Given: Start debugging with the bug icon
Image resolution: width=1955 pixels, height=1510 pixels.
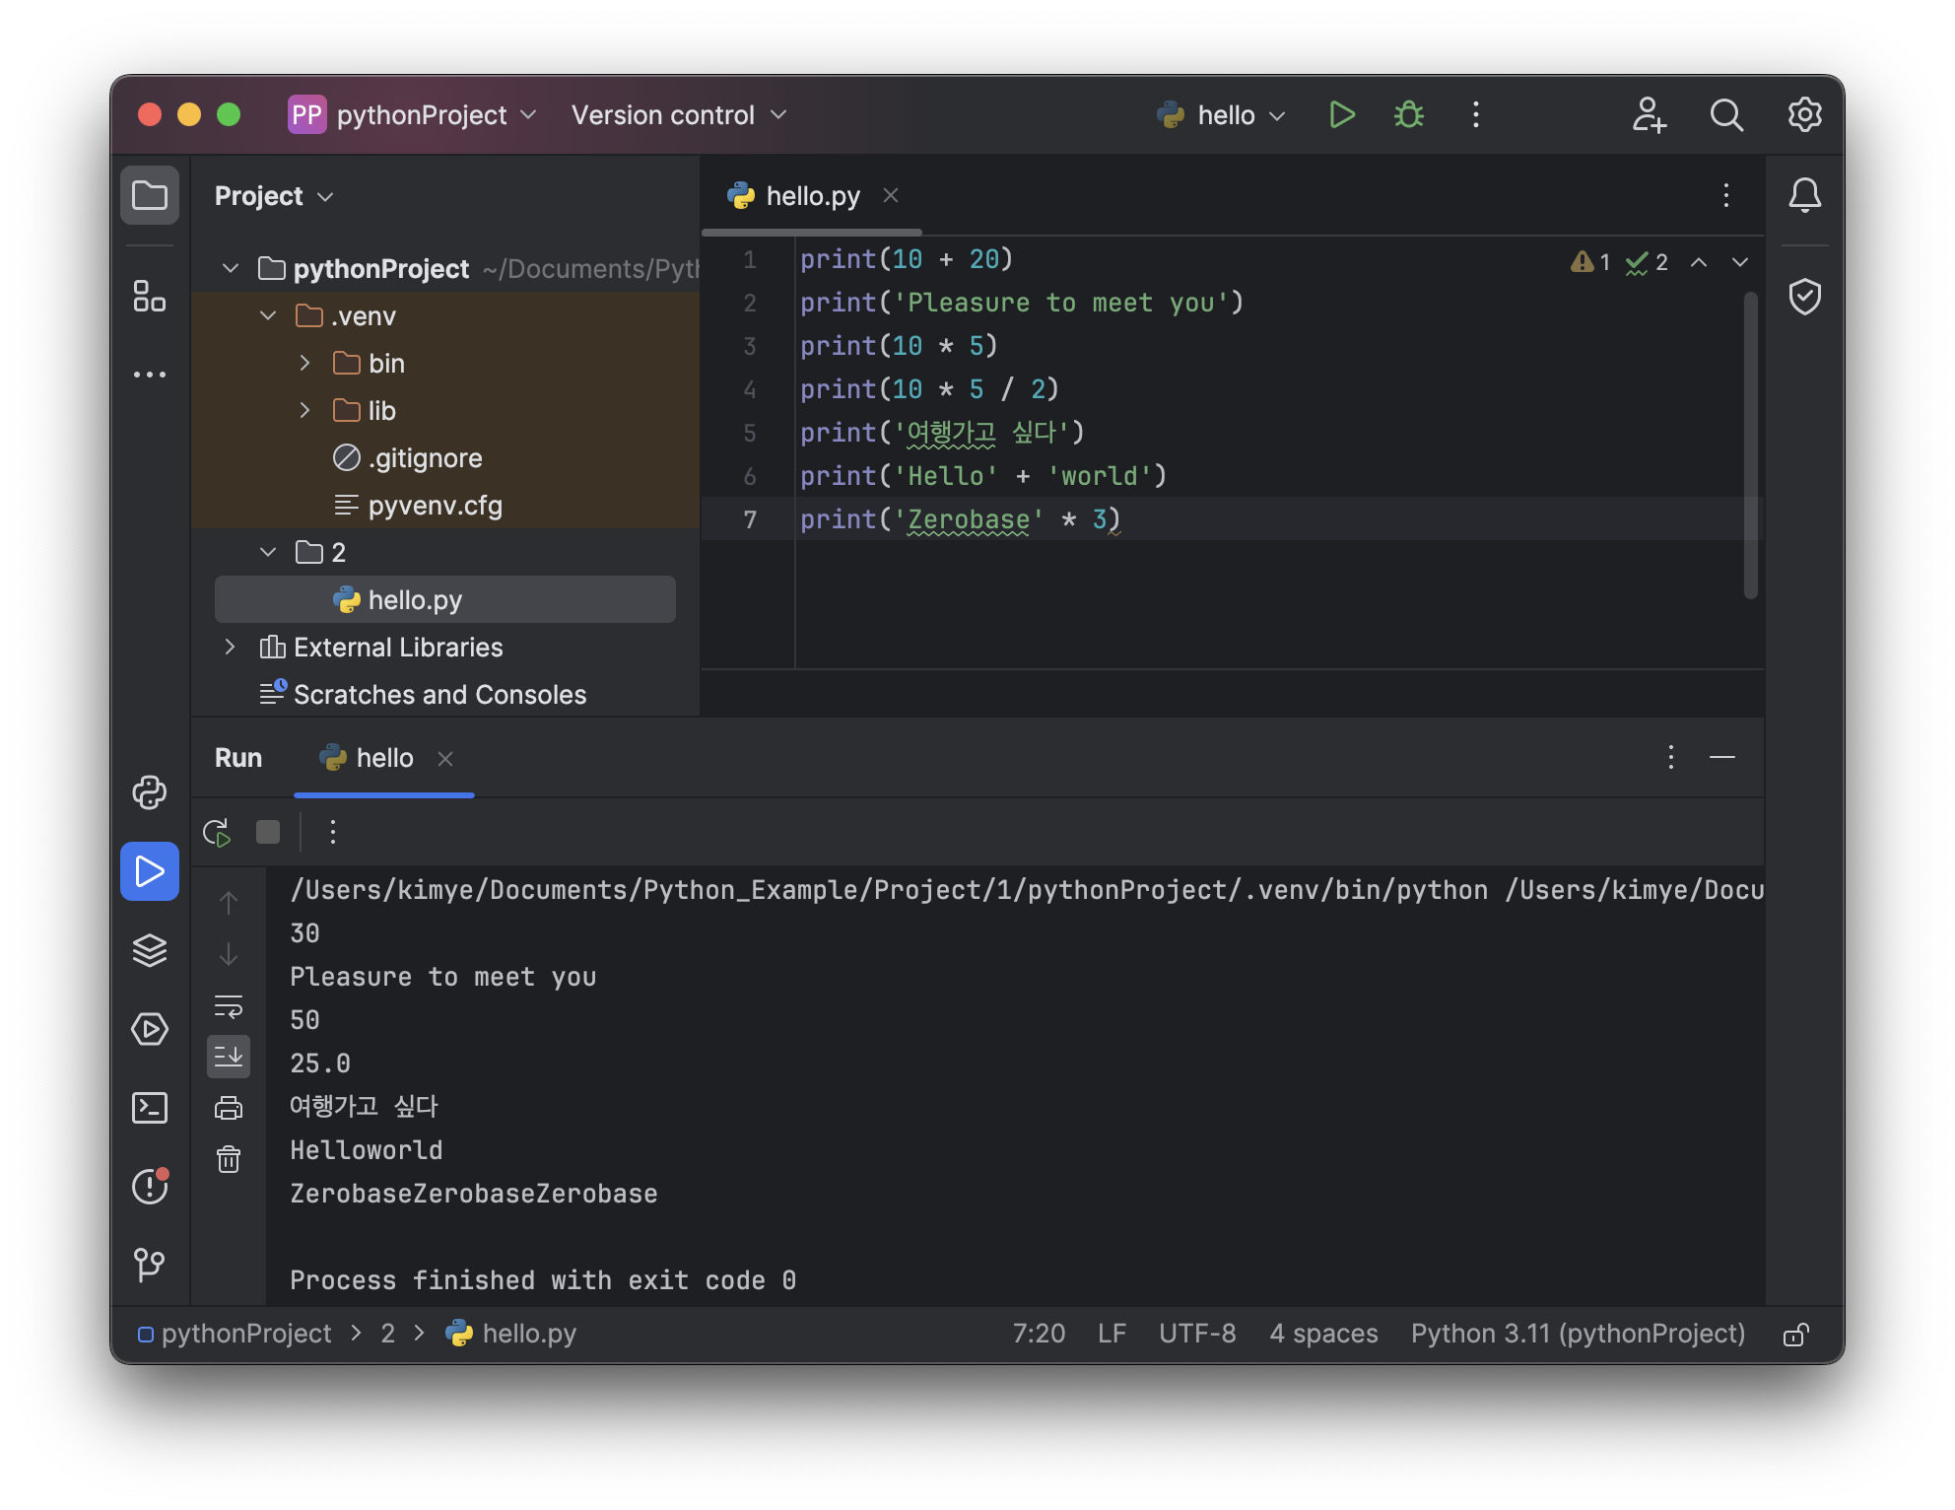Looking at the screenshot, I should [1408, 115].
